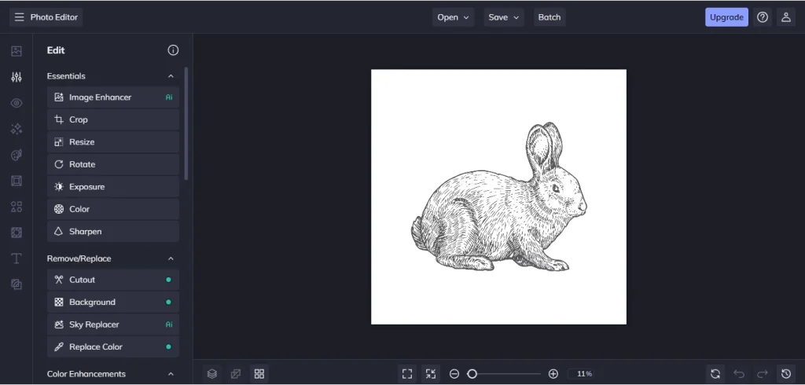This screenshot has width=805, height=385.
Task: Click the Layers icon in bottom bar
Action: click(211, 374)
